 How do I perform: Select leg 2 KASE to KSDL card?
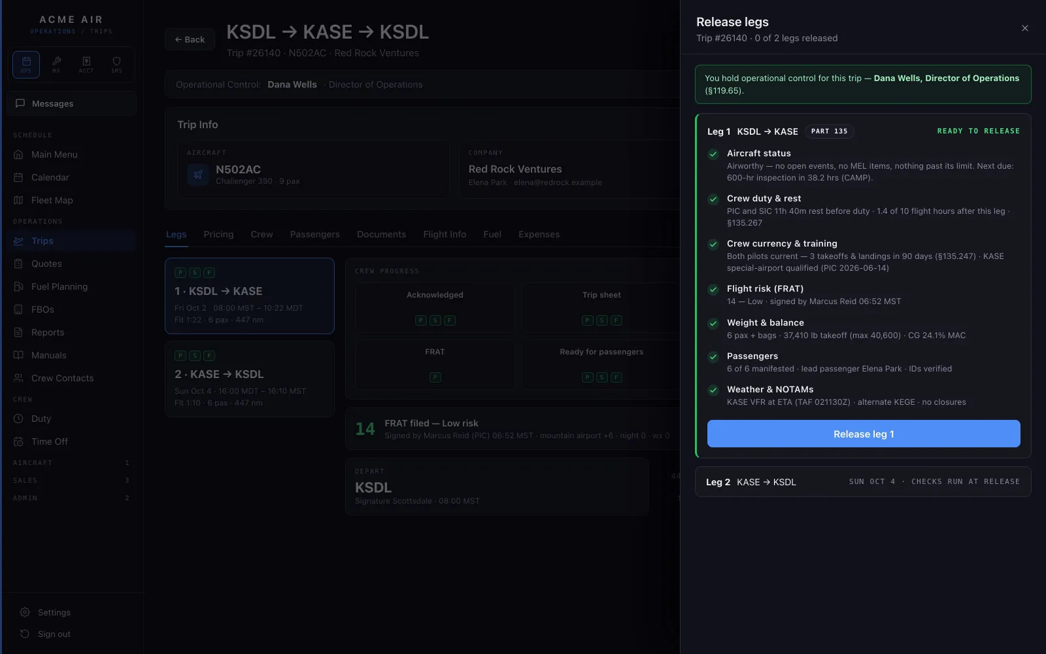pos(250,379)
